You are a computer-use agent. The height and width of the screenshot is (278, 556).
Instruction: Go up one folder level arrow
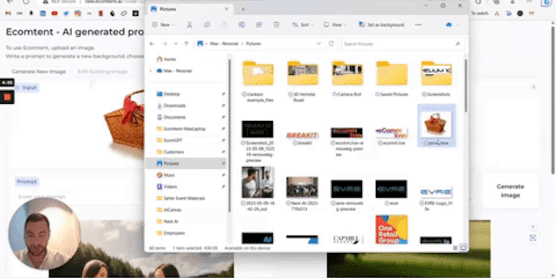(x=186, y=43)
